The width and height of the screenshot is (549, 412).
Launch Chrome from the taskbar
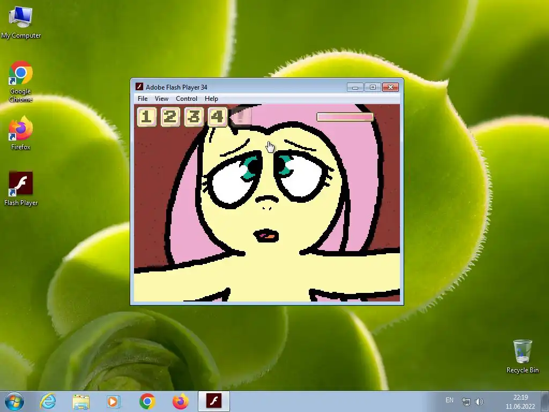pos(147,401)
